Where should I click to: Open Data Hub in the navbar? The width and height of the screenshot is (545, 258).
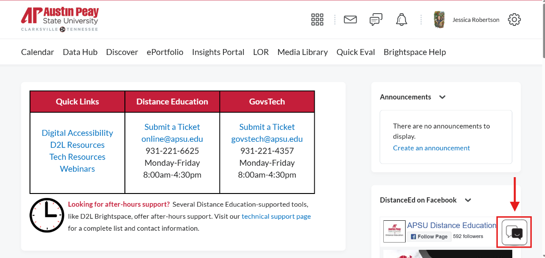point(80,52)
